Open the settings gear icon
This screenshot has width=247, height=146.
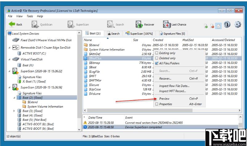click(x=237, y=25)
